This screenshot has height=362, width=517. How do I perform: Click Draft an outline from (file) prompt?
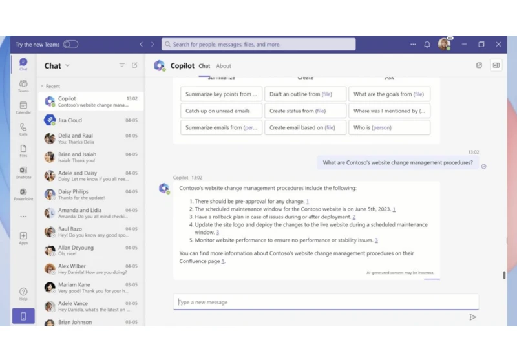pos(305,94)
